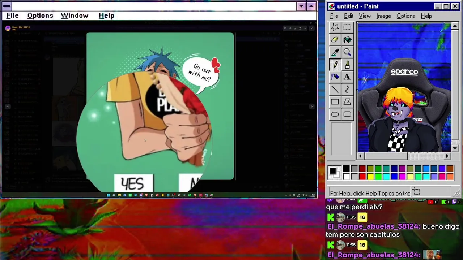This screenshot has height=260, width=463.
Task: Click the Paint application icon in title bar
Action: pos(332,6)
